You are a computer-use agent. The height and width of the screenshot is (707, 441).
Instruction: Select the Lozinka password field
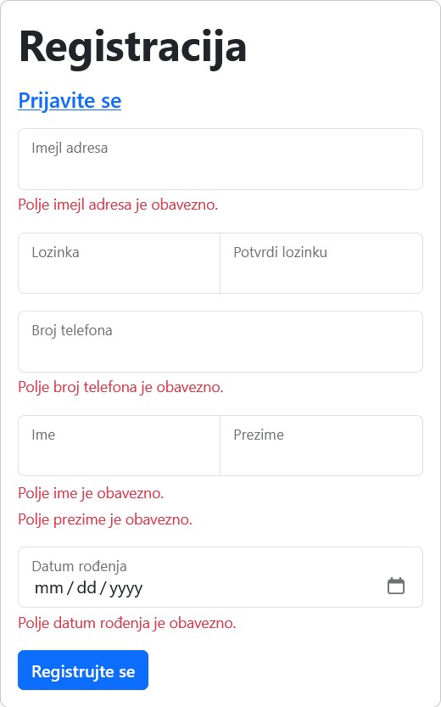coord(119,263)
